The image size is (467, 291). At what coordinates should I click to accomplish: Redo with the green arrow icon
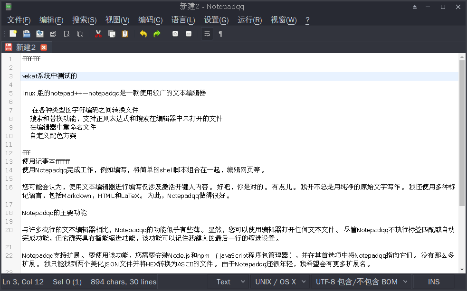point(157,34)
